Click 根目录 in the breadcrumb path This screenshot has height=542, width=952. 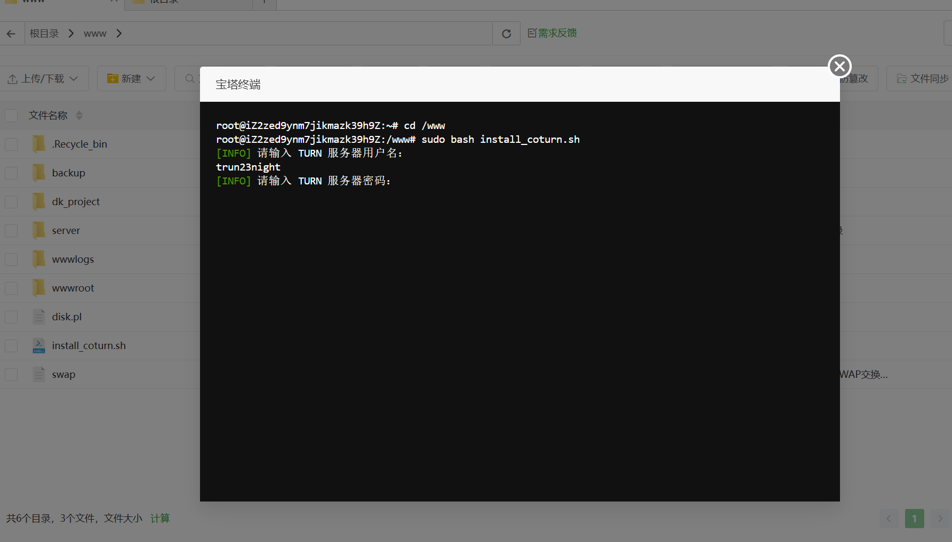tap(44, 34)
